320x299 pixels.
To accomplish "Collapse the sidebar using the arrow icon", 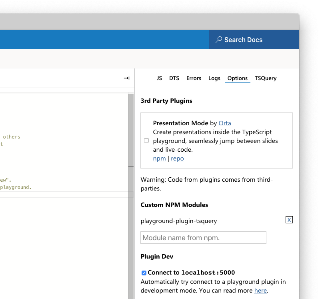I will tap(126, 78).
